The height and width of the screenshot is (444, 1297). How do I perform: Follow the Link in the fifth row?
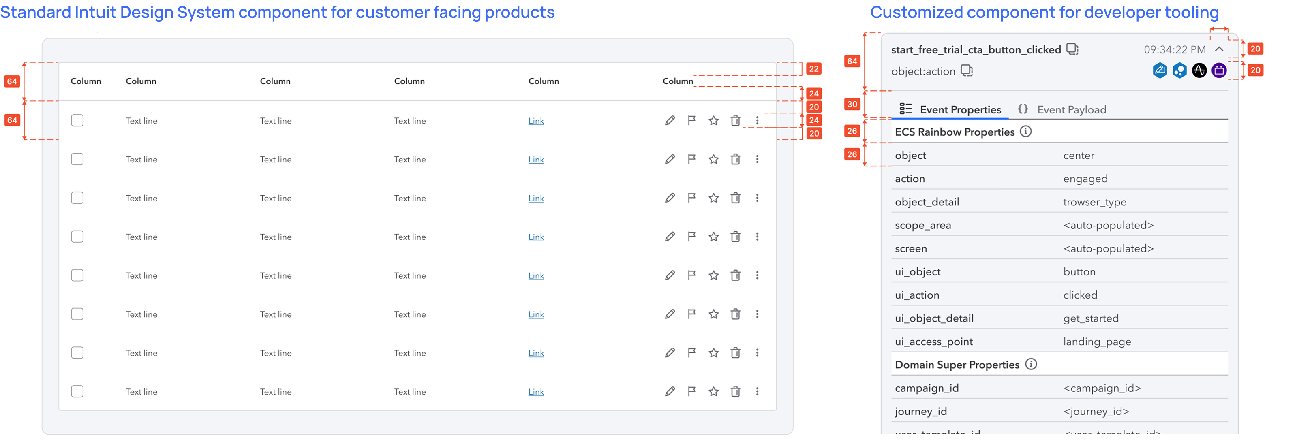coord(536,276)
